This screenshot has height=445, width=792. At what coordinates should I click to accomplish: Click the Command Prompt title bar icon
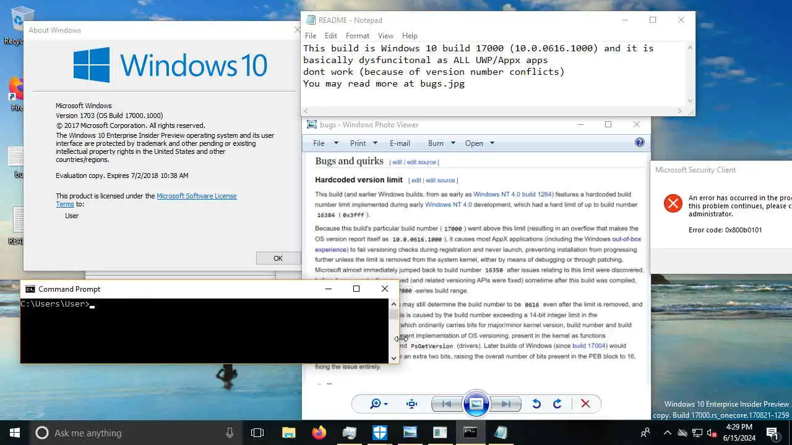[30, 289]
